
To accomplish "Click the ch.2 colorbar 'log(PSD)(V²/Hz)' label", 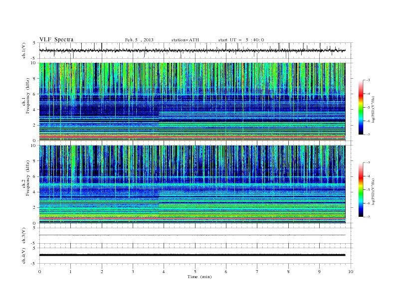I will tap(373, 191).
